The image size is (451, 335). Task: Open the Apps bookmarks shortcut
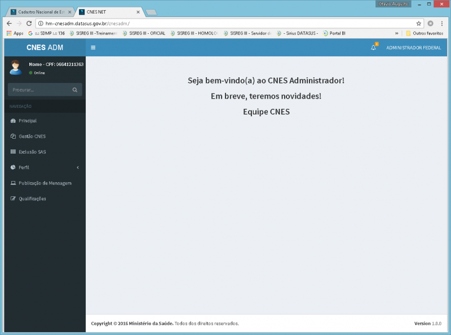click(x=15, y=33)
